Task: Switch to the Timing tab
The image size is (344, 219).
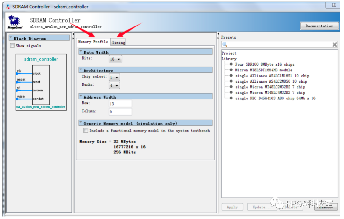Action: (x=118, y=42)
